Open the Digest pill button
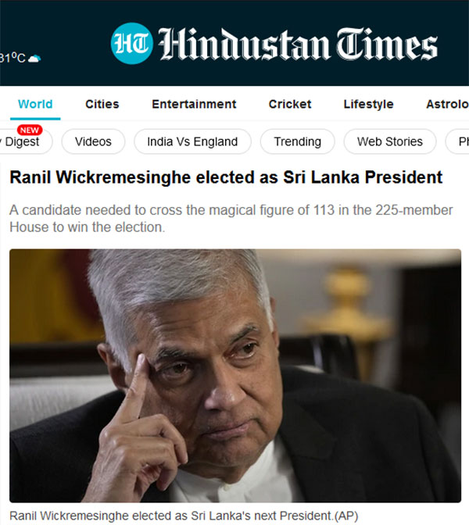 (26, 141)
